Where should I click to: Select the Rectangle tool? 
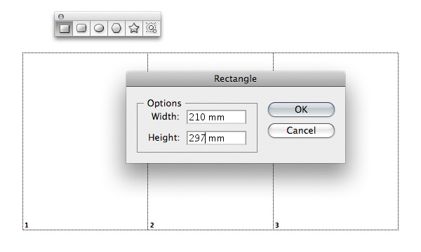tap(64, 29)
